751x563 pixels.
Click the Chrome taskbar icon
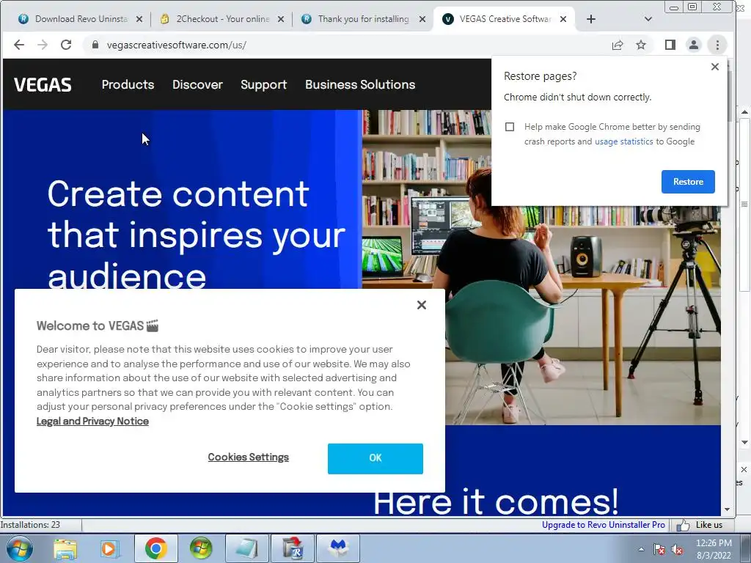[156, 549]
